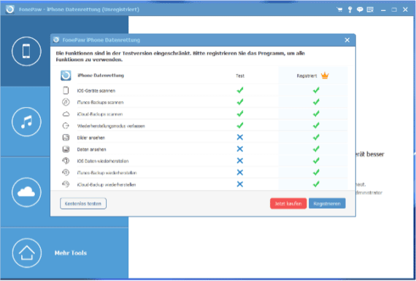Click the feedback speech bubble icon
The height and width of the screenshot is (281, 416).
(x=360, y=9)
